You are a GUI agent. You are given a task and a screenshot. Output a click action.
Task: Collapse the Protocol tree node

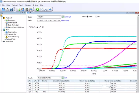(2, 18)
